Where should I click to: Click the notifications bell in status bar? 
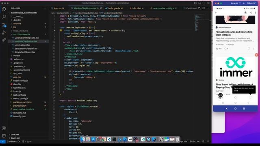tap(208, 142)
